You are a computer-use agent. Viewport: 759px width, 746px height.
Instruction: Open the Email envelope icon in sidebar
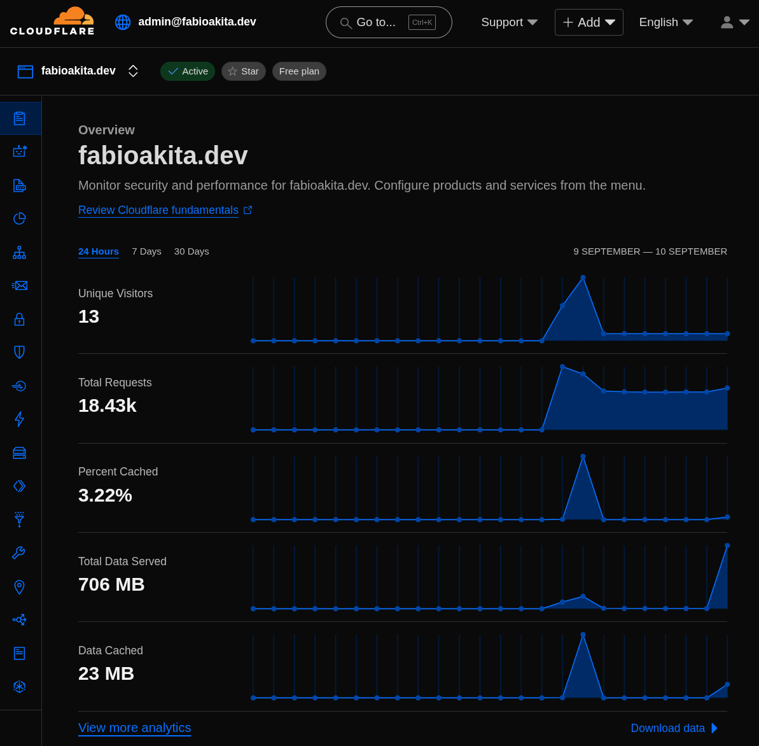19,285
